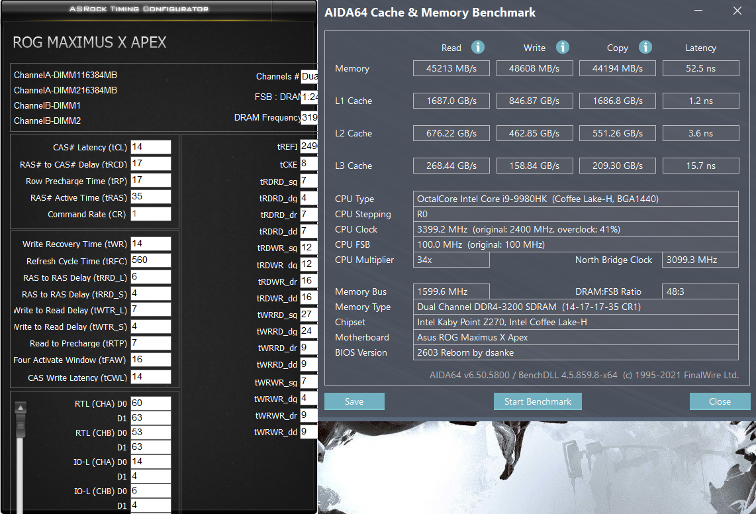This screenshot has width=756, height=514.
Task: Click Memory Copy value 44194 MB/s
Action: click(618, 68)
